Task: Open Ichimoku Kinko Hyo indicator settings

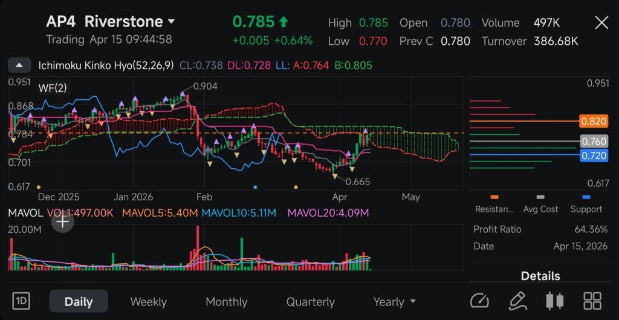Action: 106,65
